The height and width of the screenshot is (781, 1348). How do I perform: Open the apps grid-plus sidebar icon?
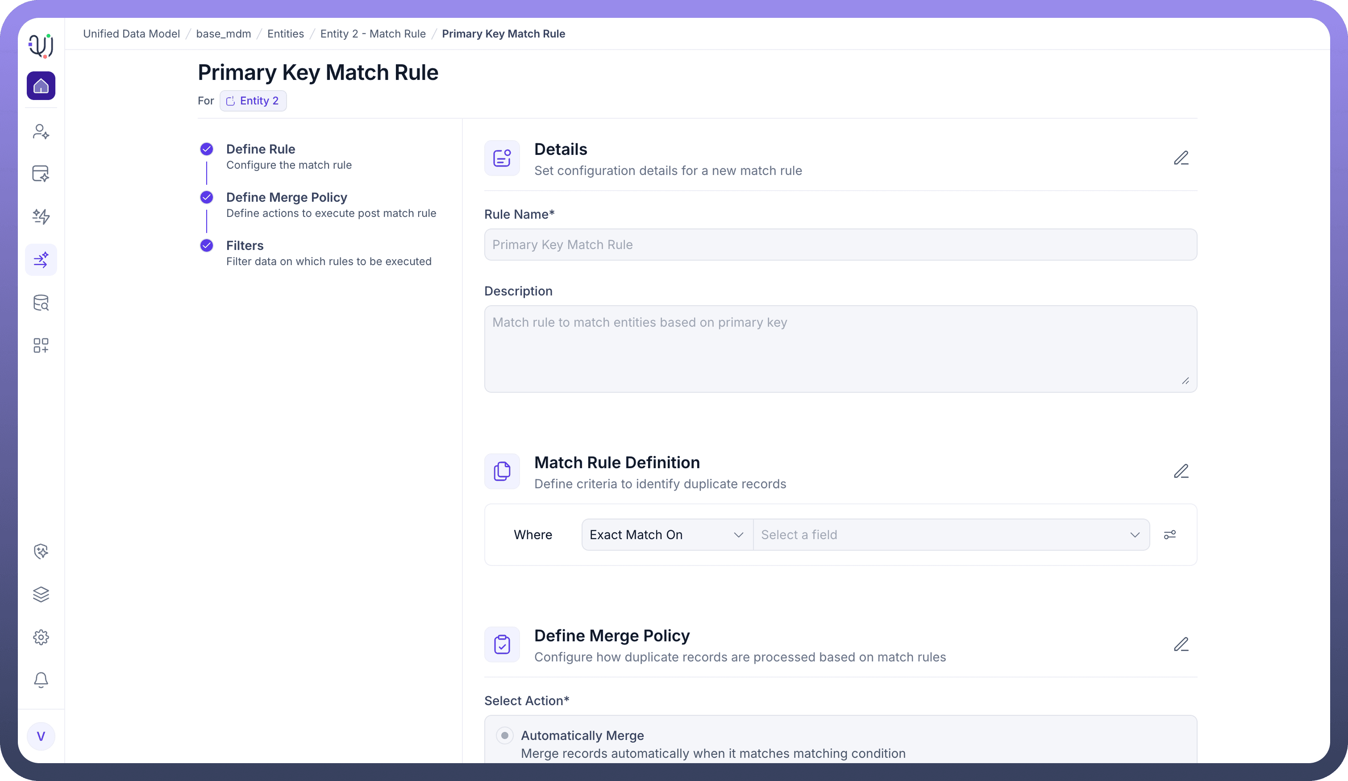pos(41,345)
